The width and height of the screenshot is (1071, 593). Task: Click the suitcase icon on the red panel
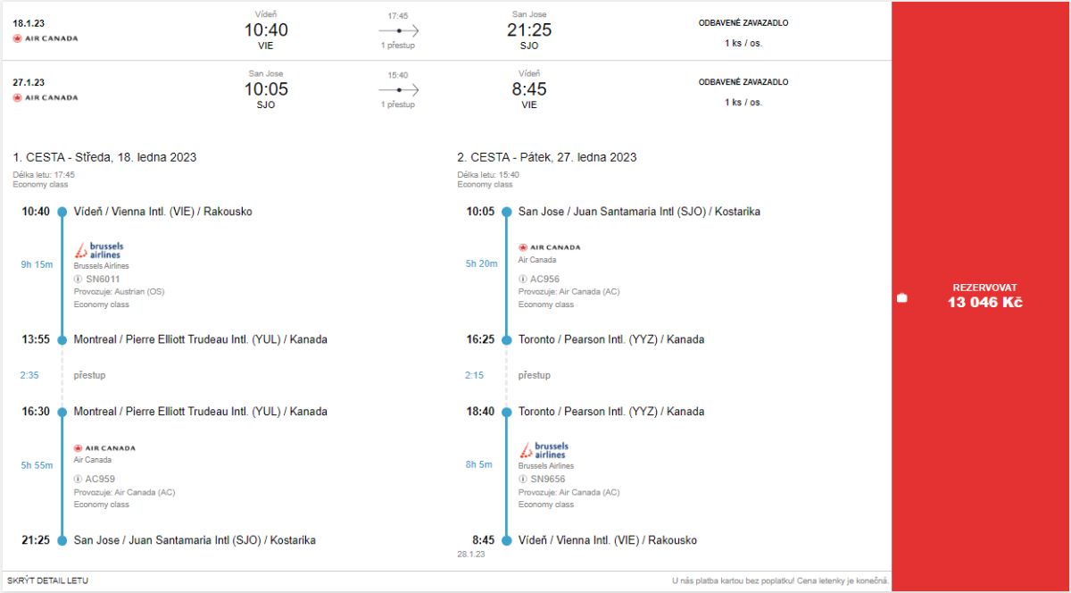click(x=901, y=297)
